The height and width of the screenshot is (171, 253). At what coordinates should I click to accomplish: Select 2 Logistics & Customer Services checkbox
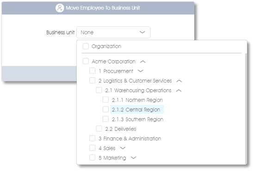[x=93, y=80]
